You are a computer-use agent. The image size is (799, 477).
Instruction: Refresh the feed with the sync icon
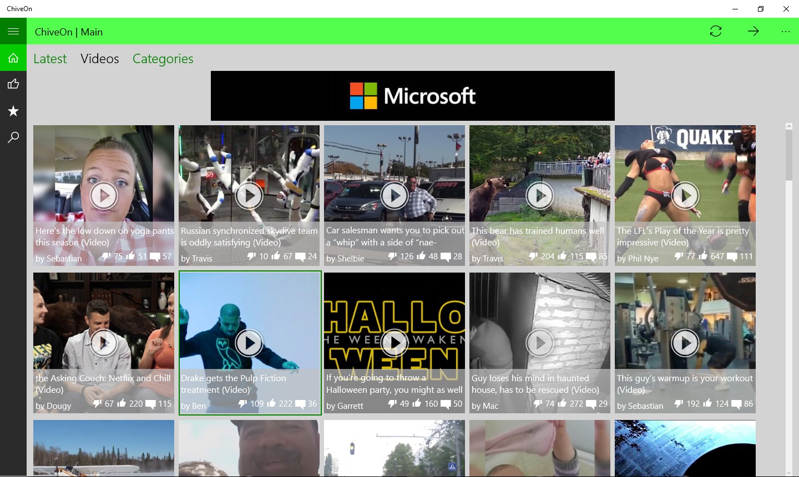(716, 32)
